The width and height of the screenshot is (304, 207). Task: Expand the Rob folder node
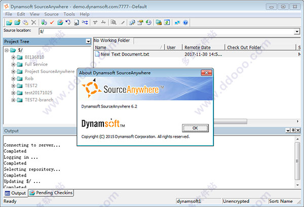point(13,79)
